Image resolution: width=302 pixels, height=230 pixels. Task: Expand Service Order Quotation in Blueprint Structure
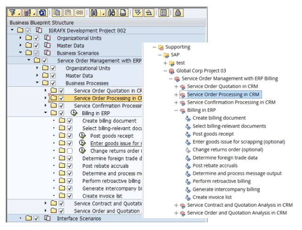tap(46, 90)
